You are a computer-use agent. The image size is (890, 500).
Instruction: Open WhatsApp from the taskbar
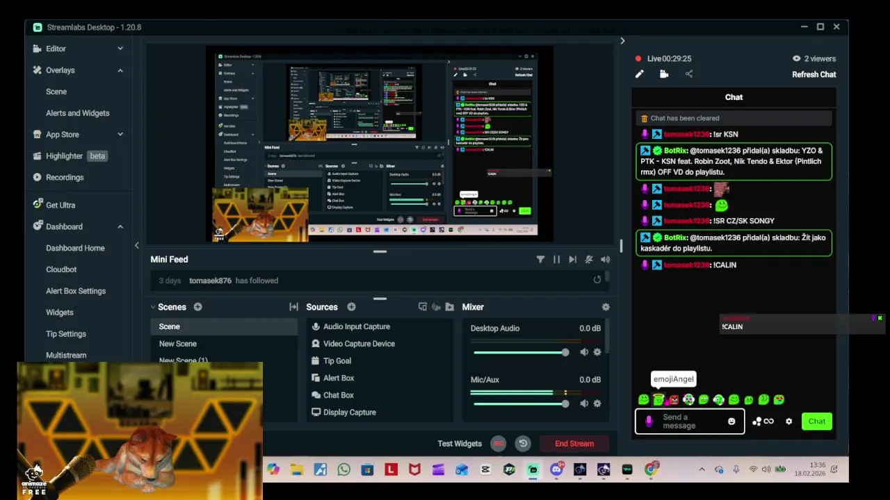[343, 470]
